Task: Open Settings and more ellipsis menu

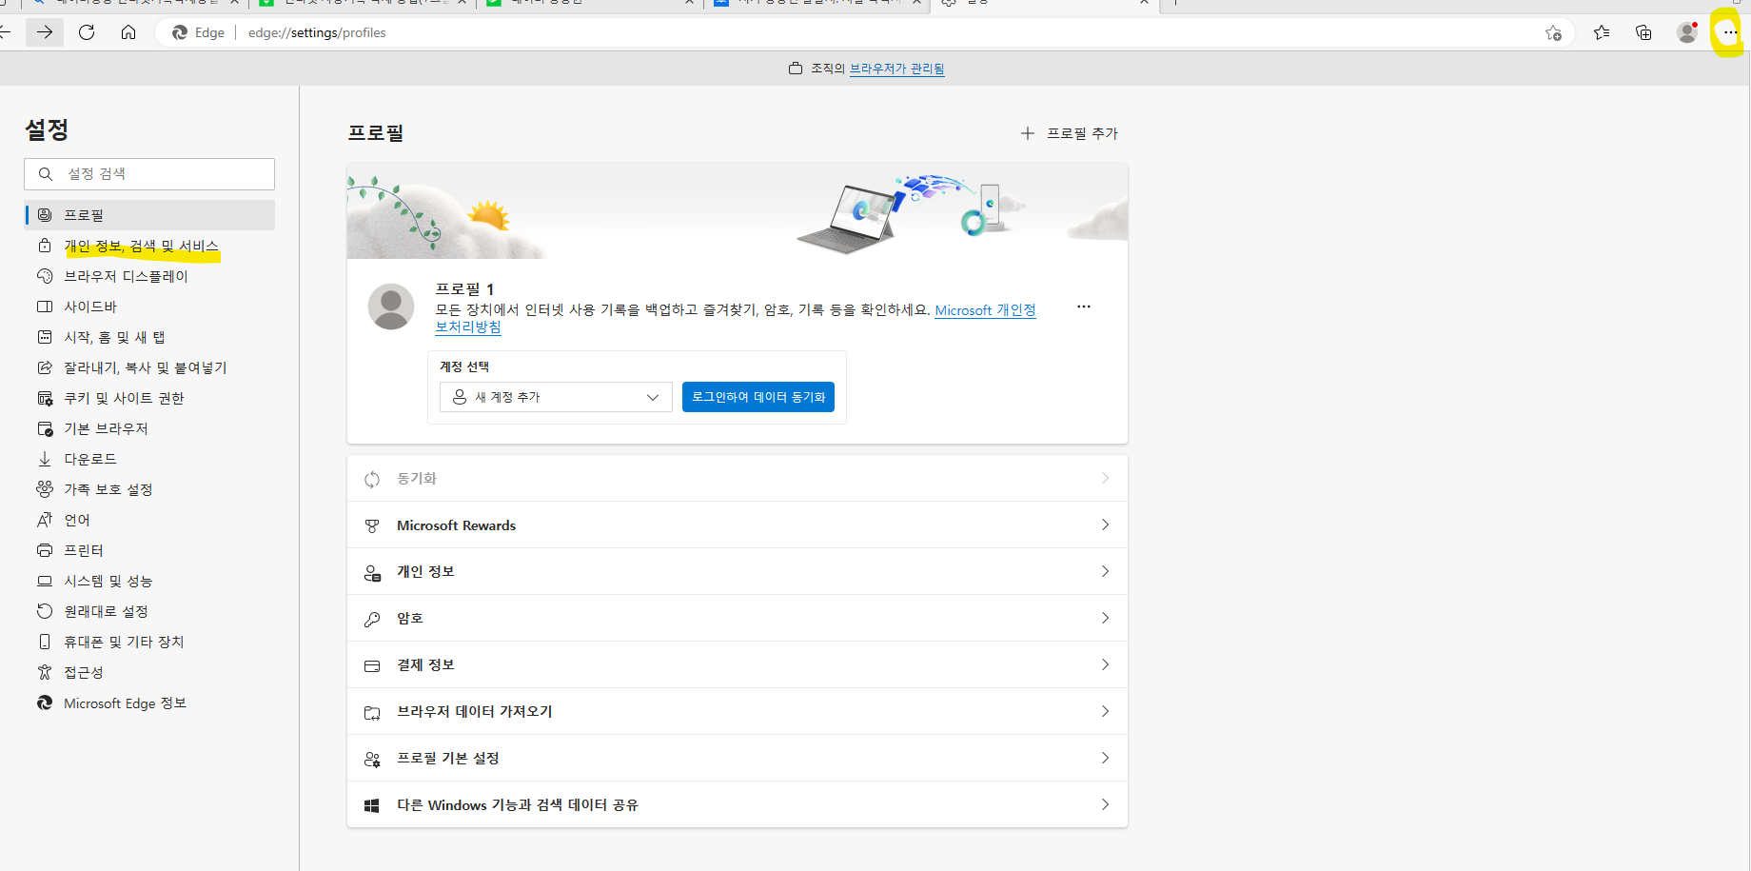Action: [1729, 32]
